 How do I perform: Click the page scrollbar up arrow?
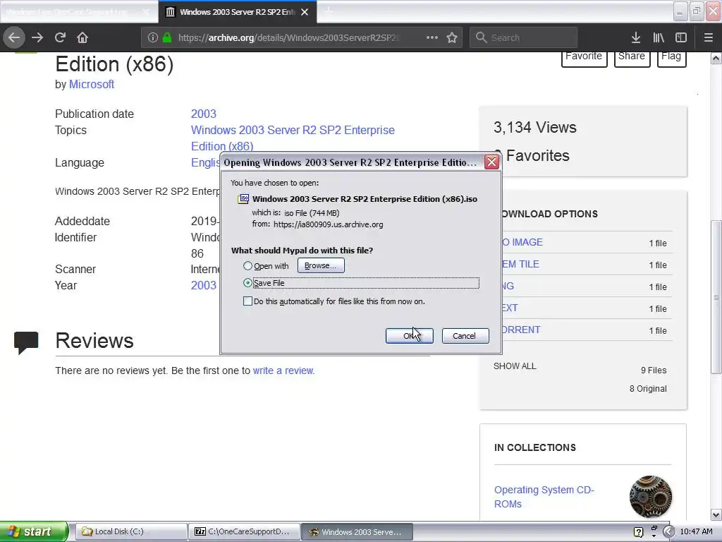[716, 59]
